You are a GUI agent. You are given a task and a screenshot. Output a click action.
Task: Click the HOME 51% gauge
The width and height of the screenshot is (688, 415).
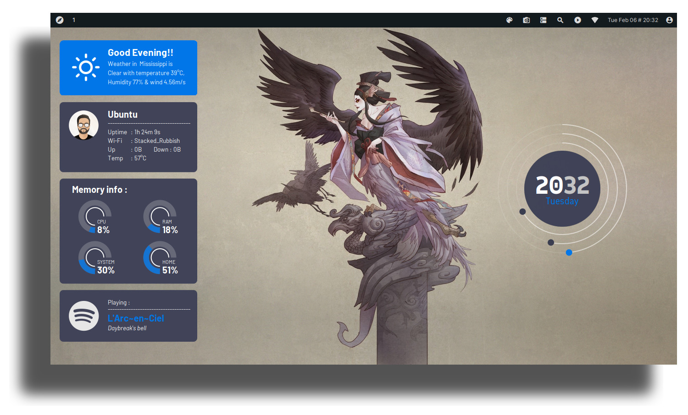161,258
